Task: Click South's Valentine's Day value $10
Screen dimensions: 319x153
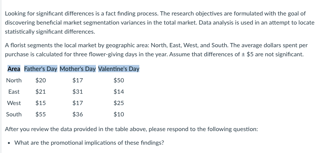Action: (x=119, y=114)
